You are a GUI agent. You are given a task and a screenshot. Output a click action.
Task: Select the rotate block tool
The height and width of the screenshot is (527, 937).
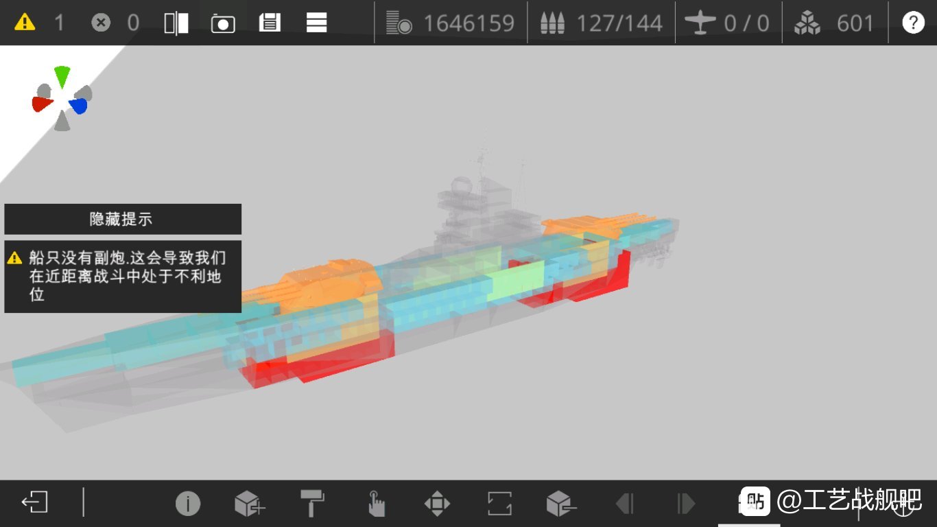[499, 504]
